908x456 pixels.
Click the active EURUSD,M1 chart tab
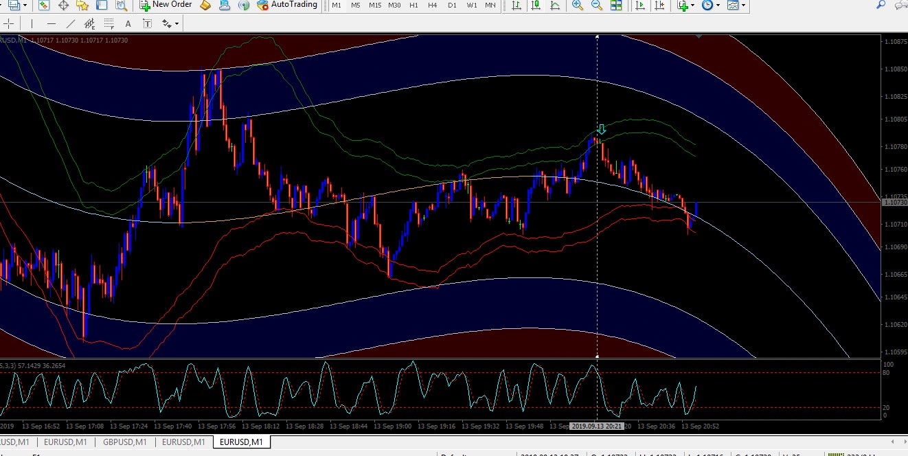click(240, 442)
